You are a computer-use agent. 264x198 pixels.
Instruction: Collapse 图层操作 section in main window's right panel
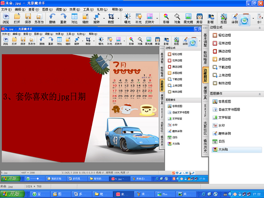pyautogui.click(x=260, y=94)
